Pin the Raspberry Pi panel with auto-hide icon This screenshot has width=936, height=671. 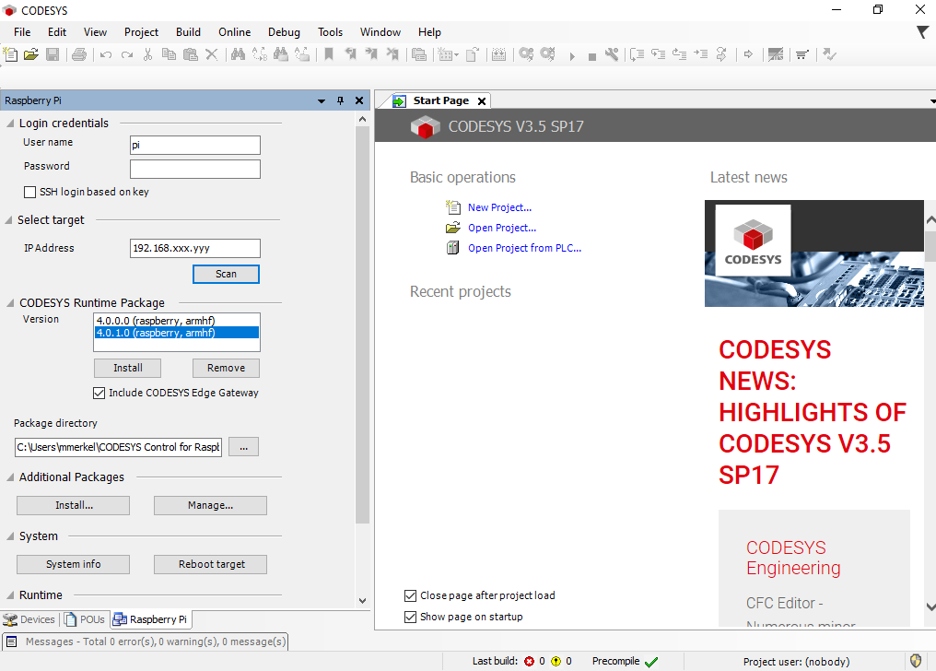click(x=340, y=100)
